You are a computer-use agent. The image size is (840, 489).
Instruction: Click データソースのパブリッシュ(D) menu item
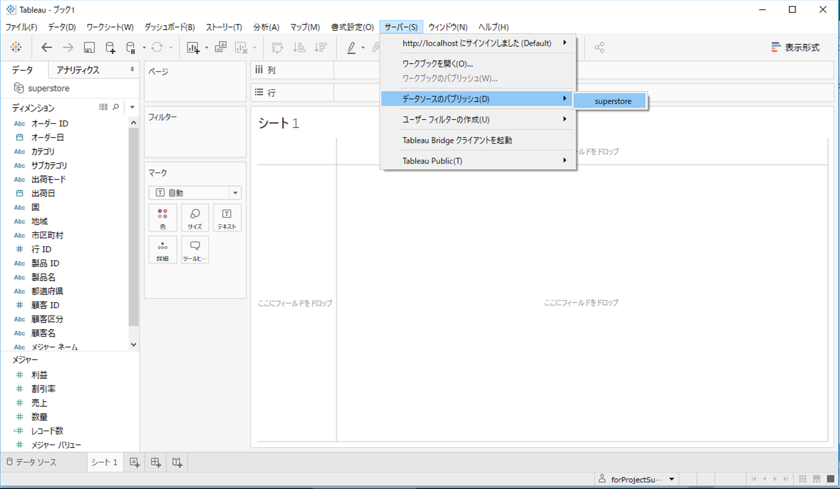478,99
